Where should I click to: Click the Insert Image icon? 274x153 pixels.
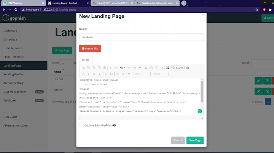coord(146,68)
